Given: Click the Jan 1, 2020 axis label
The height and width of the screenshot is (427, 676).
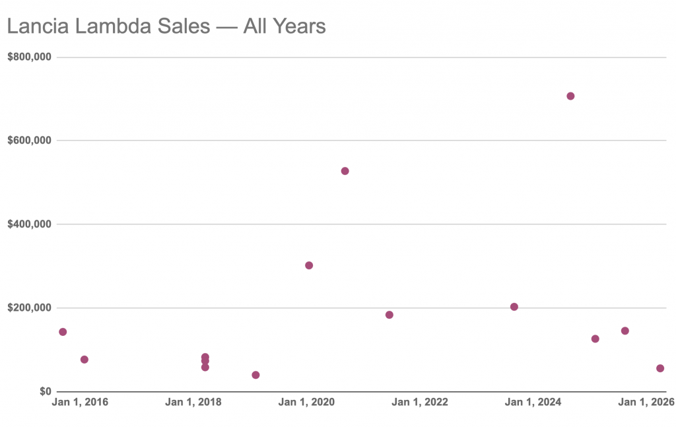Looking at the screenshot, I should pyautogui.click(x=306, y=402).
